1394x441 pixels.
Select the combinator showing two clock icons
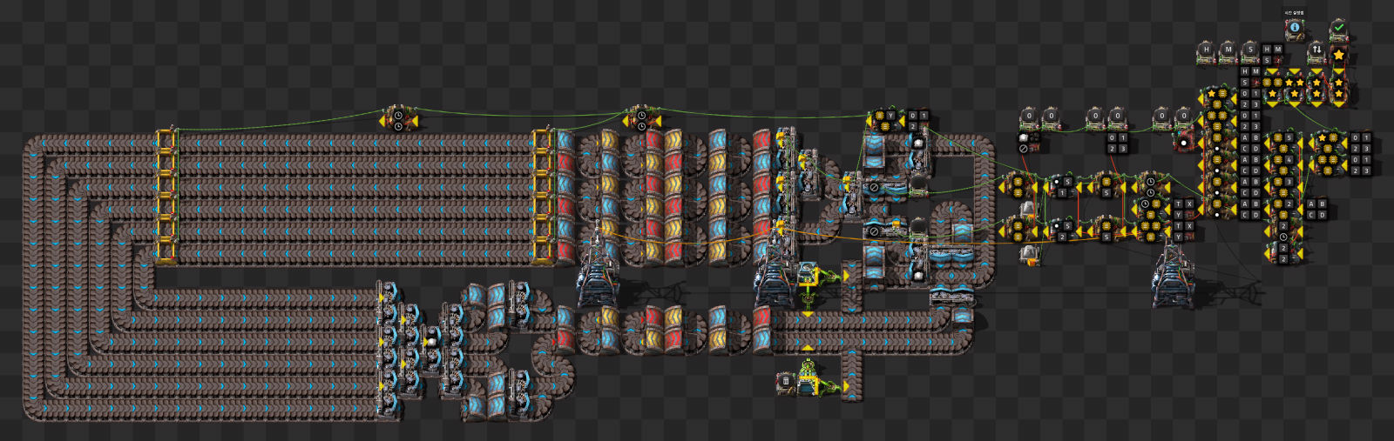pos(1151,187)
